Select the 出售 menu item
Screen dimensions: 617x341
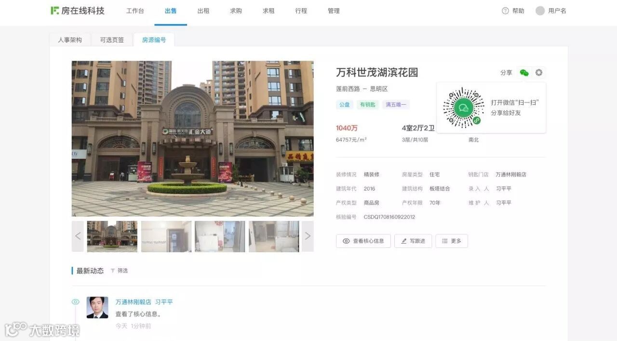171,11
